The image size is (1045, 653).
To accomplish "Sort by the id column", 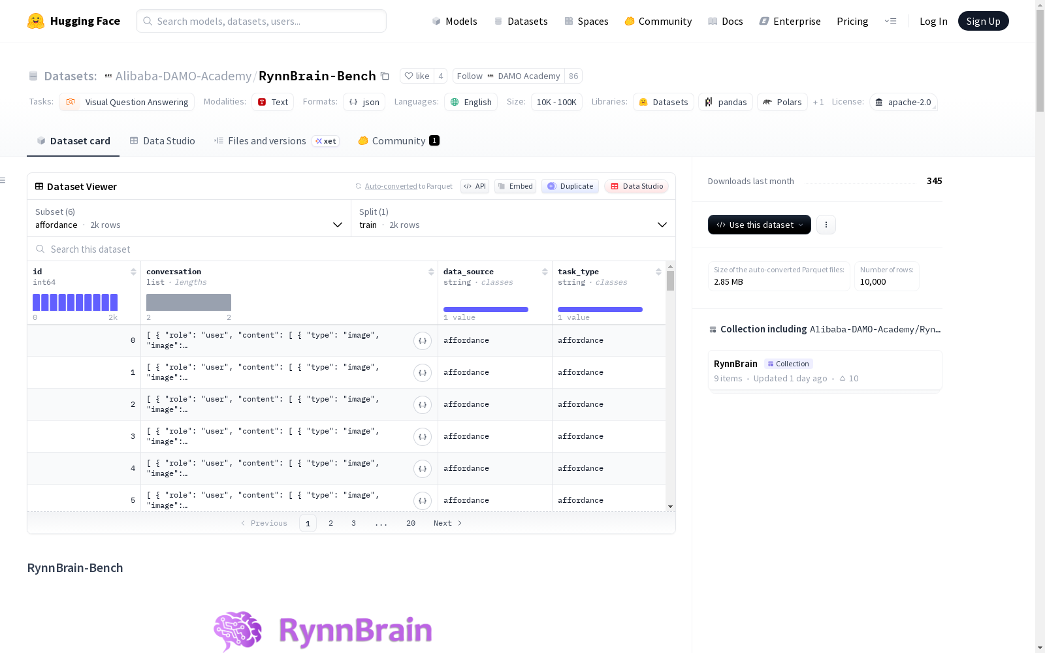I will coord(133,272).
